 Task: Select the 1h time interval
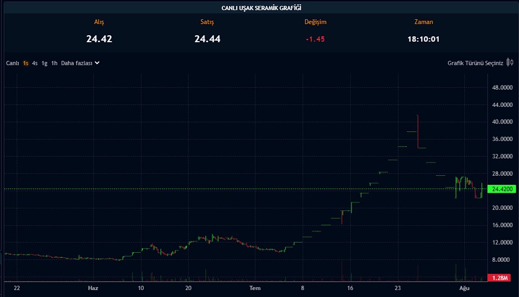pyautogui.click(x=54, y=63)
